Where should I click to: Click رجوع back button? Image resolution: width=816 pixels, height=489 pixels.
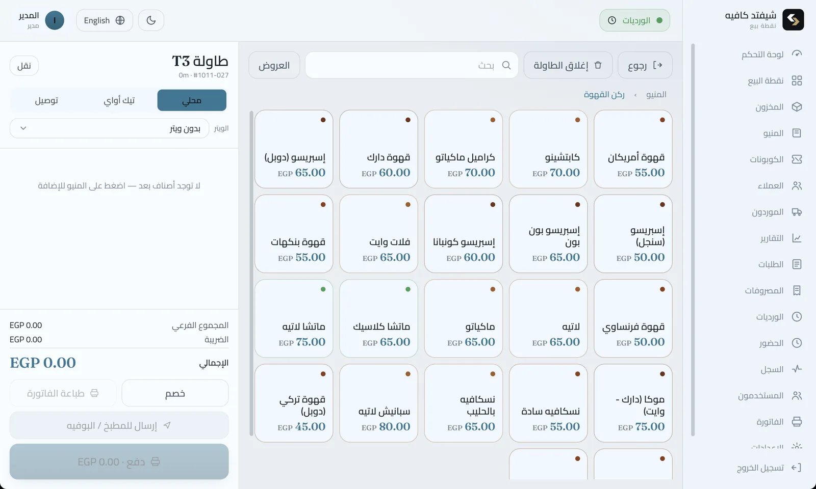(x=645, y=65)
